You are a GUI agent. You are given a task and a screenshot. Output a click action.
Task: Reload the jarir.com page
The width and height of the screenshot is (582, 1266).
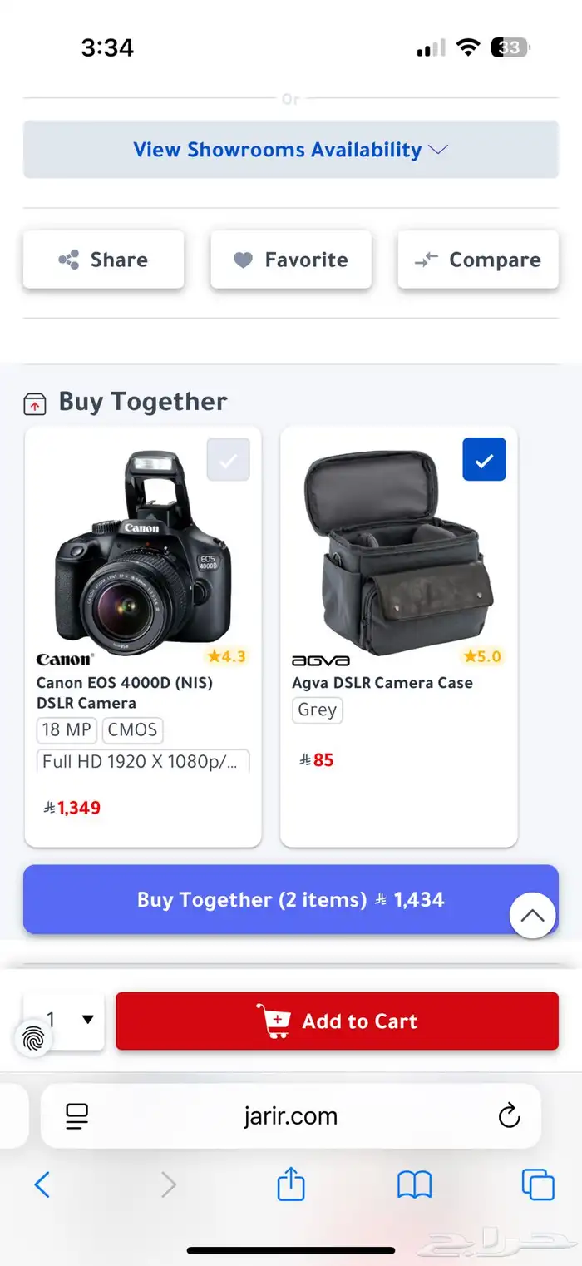(x=509, y=1115)
